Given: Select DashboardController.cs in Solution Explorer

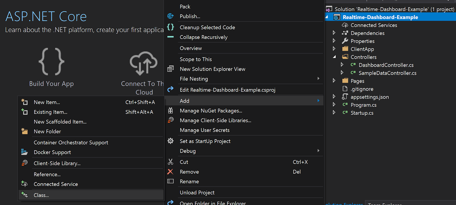Looking at the screenshot, I should coord(386,65).
